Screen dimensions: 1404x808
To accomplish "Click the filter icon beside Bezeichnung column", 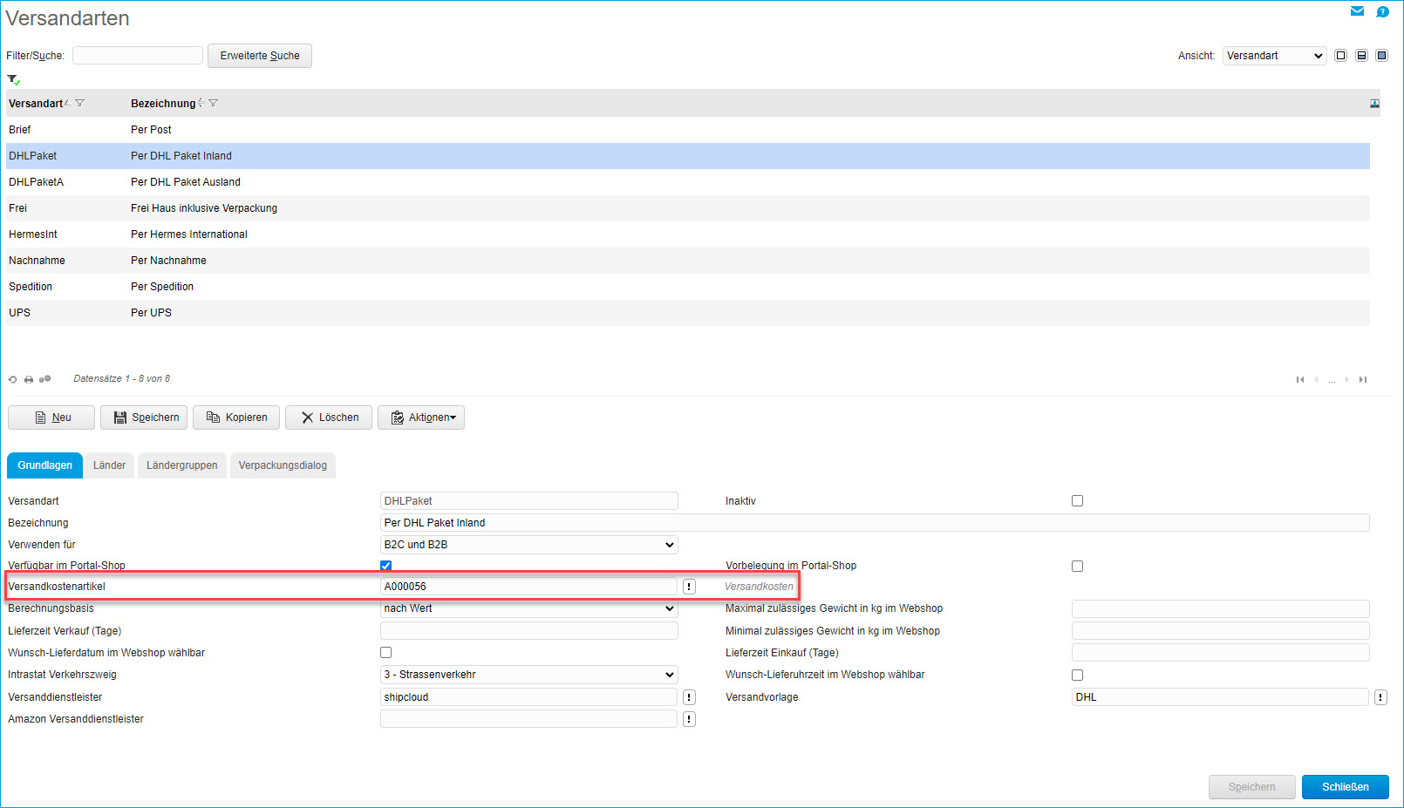I will 214,103.
